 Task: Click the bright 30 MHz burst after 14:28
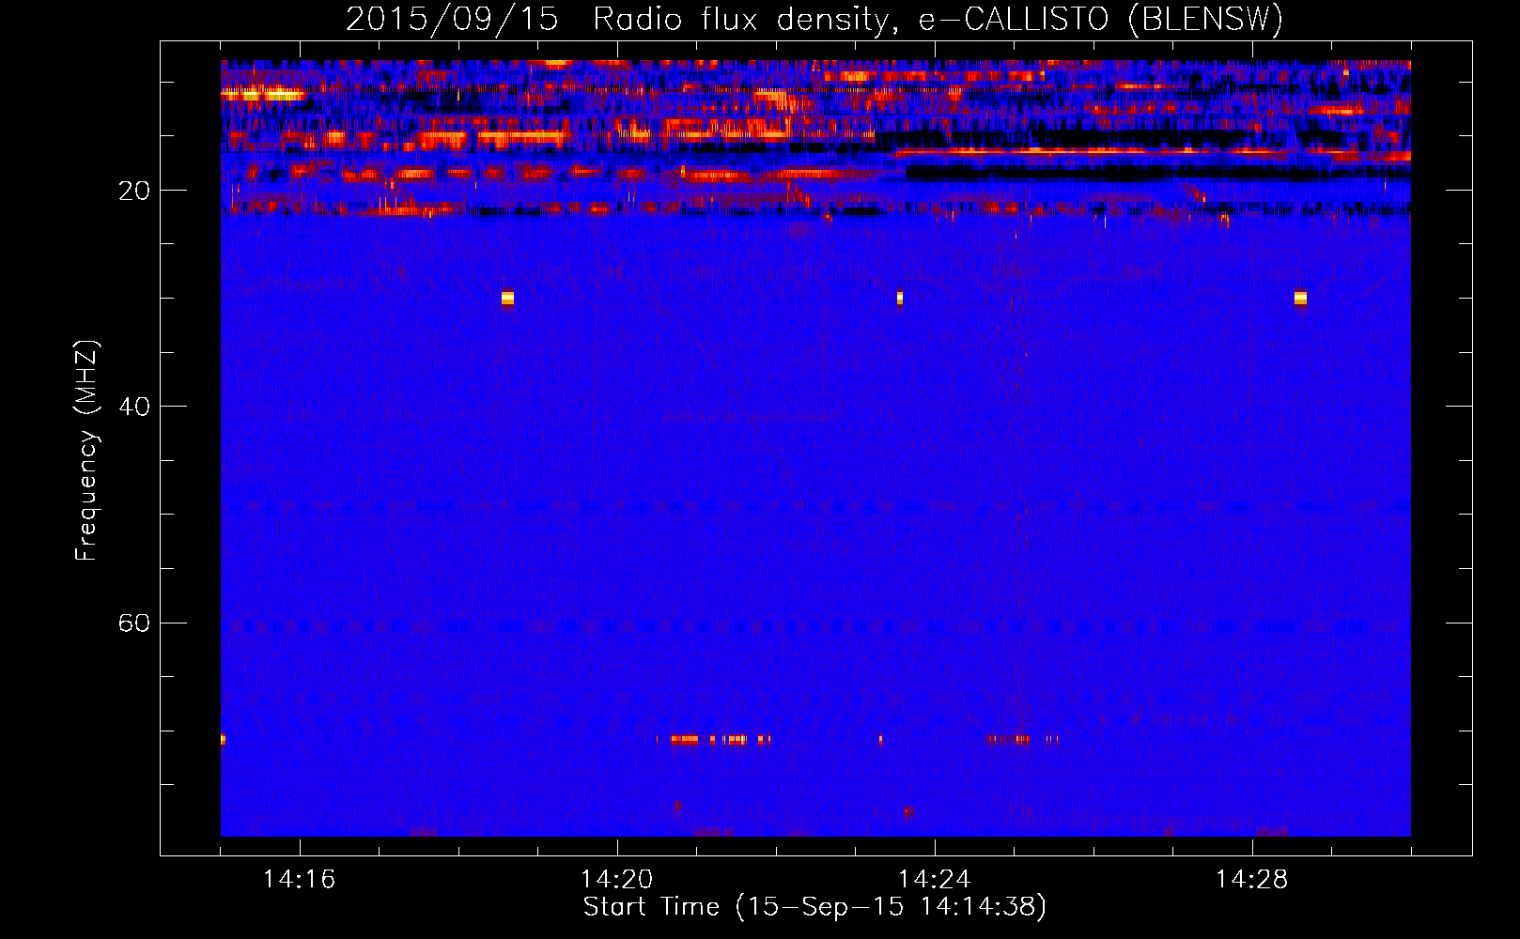1300,298
